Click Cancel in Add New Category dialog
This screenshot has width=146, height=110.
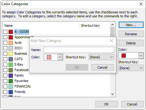[x=103, y=67]
